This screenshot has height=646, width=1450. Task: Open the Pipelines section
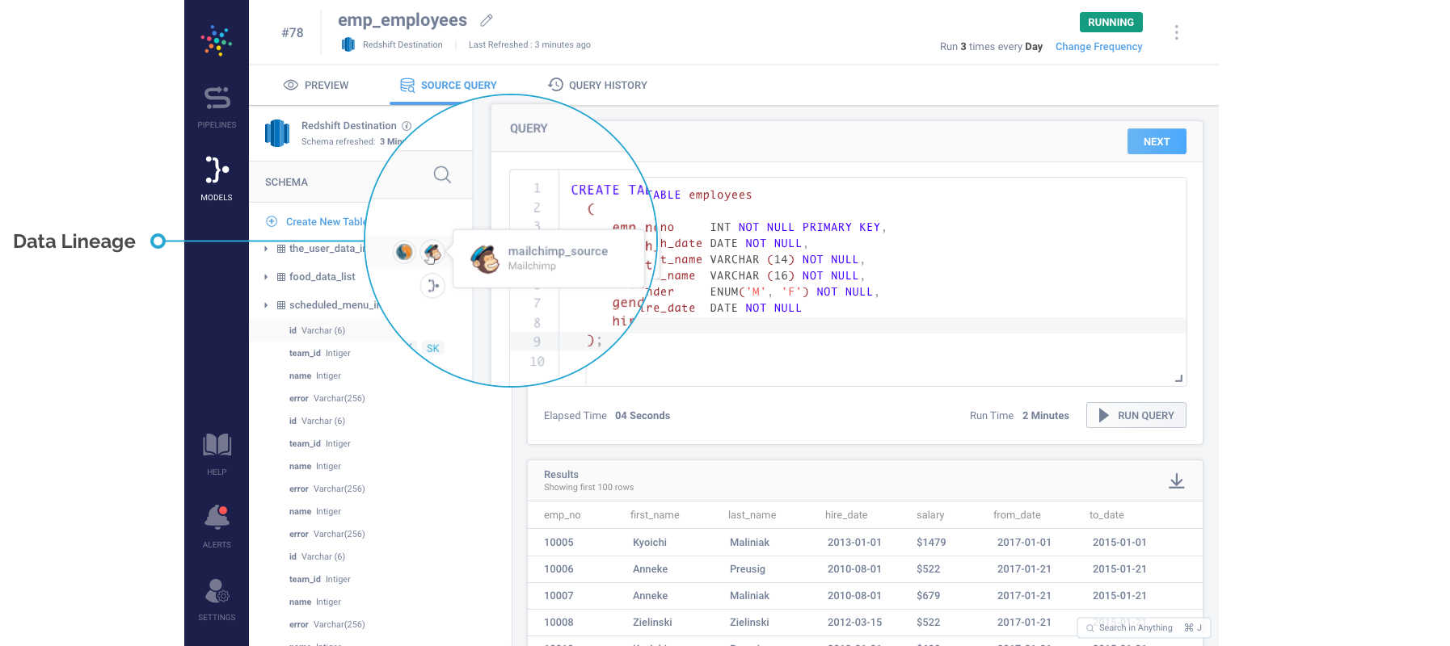click(217, 107)
